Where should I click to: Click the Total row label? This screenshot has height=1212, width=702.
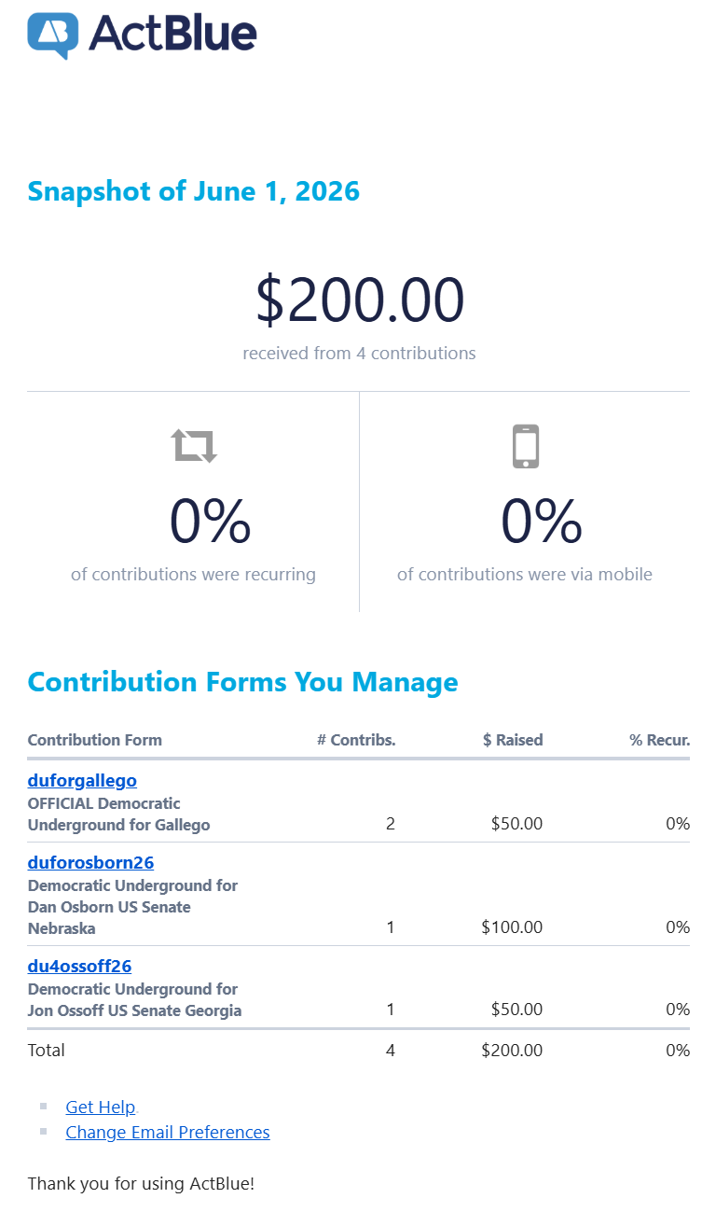coord(47,1051)
